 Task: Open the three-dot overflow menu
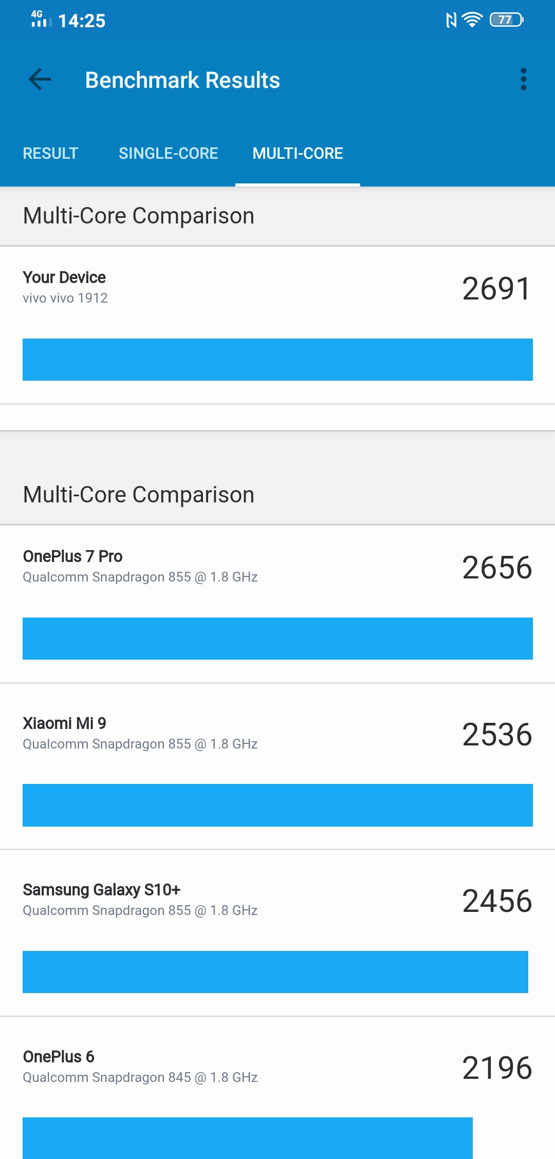(523, 80)
